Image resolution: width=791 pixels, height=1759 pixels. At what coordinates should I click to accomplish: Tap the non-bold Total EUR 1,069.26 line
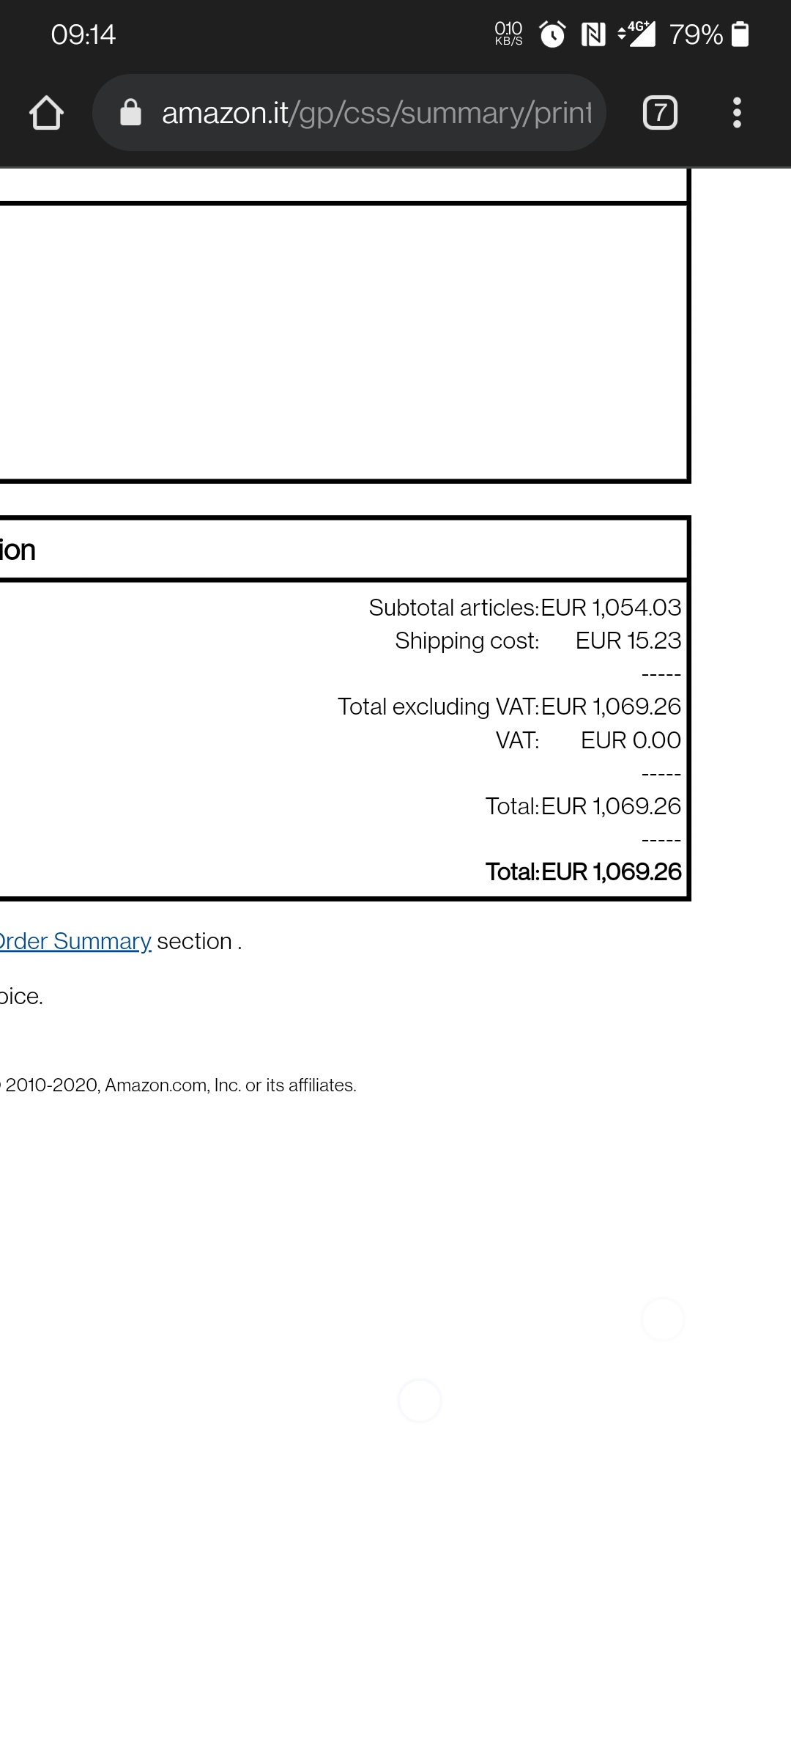click(583, 806)
